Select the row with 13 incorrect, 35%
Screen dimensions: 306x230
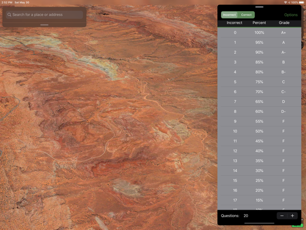[259, 161]
